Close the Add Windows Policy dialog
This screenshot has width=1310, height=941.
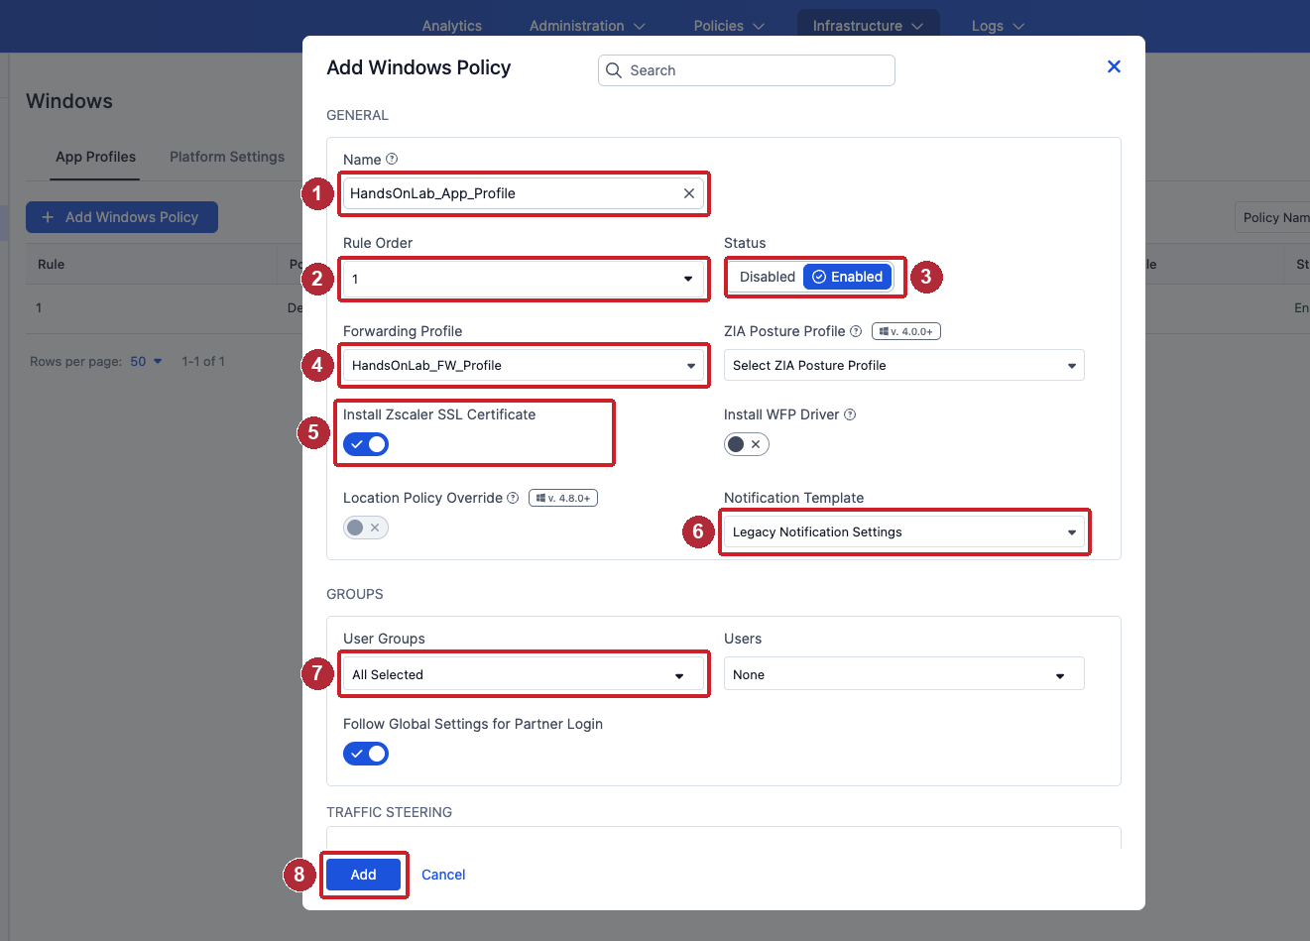click(x=1114, y=66)
